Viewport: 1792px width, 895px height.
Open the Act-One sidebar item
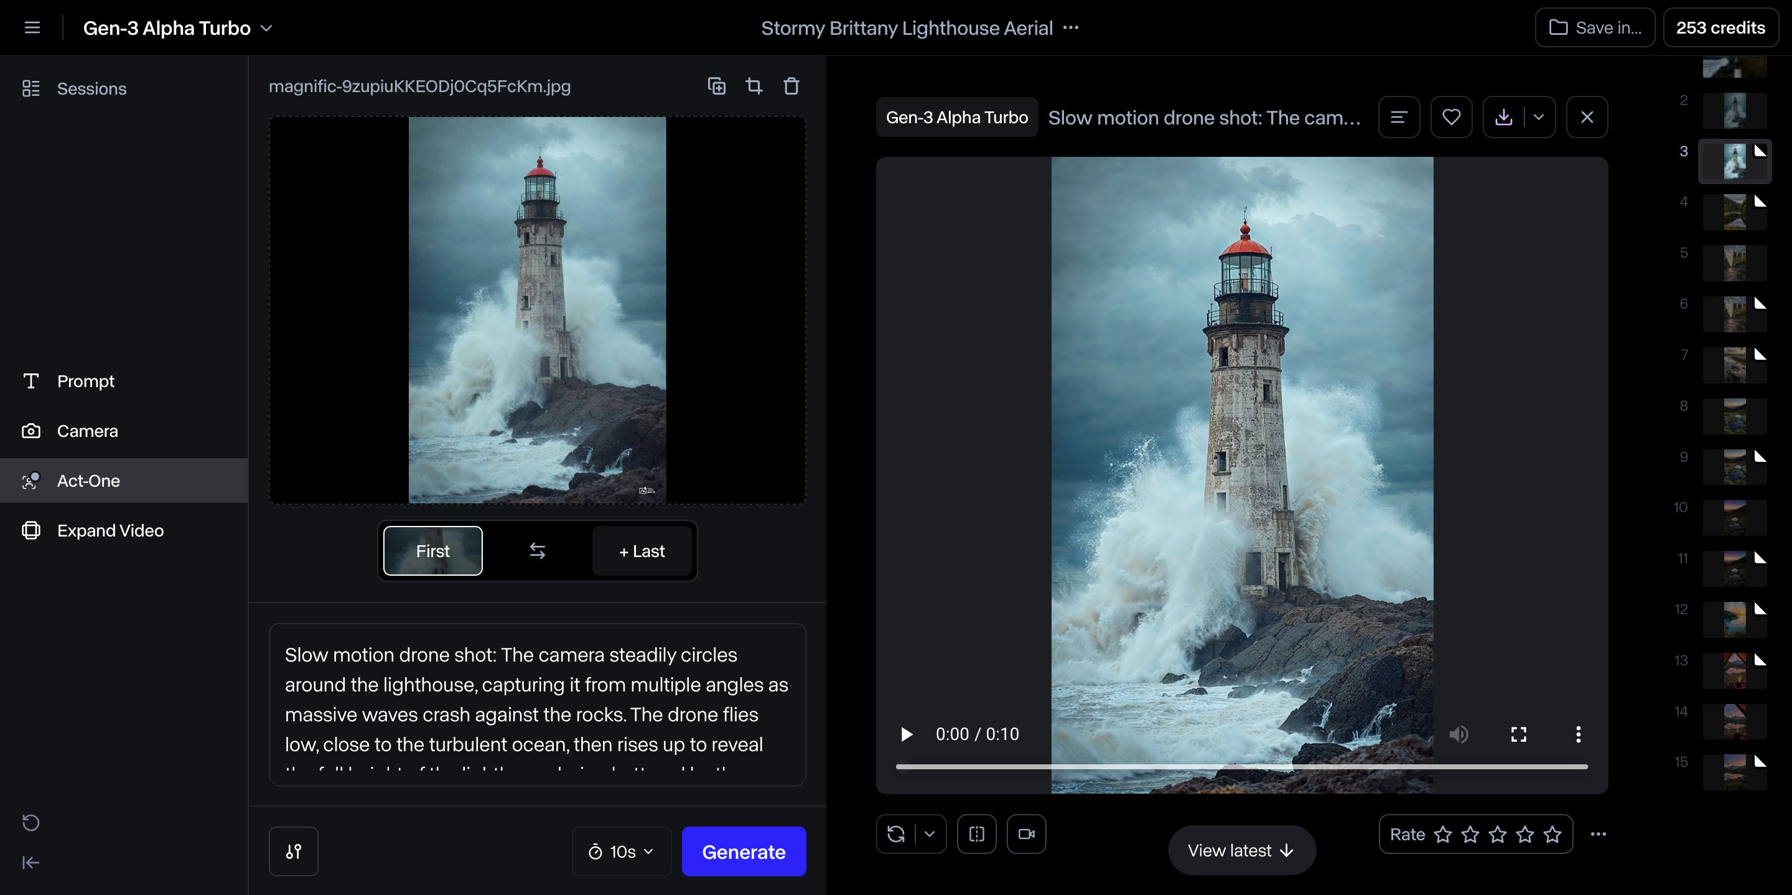(x=88, y=480)
